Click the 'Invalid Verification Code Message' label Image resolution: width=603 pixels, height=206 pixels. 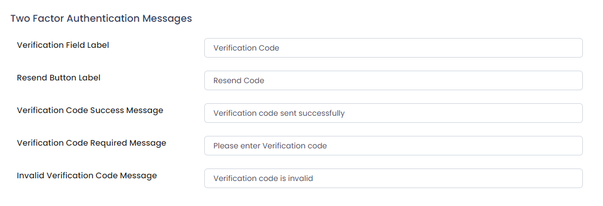(87, 176)
